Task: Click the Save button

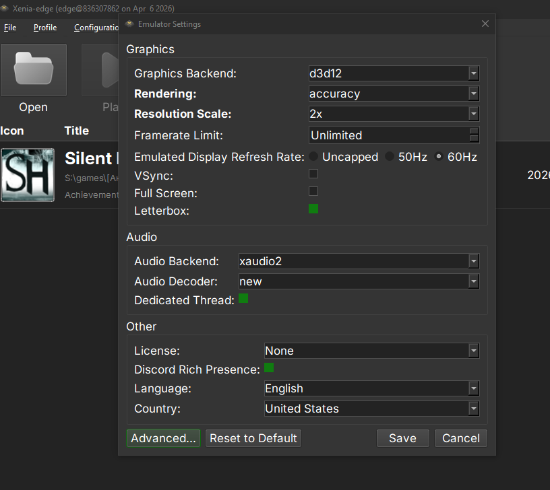Action: point(402,438)
